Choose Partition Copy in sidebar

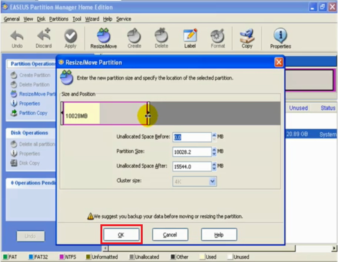(x=29, y=113)
